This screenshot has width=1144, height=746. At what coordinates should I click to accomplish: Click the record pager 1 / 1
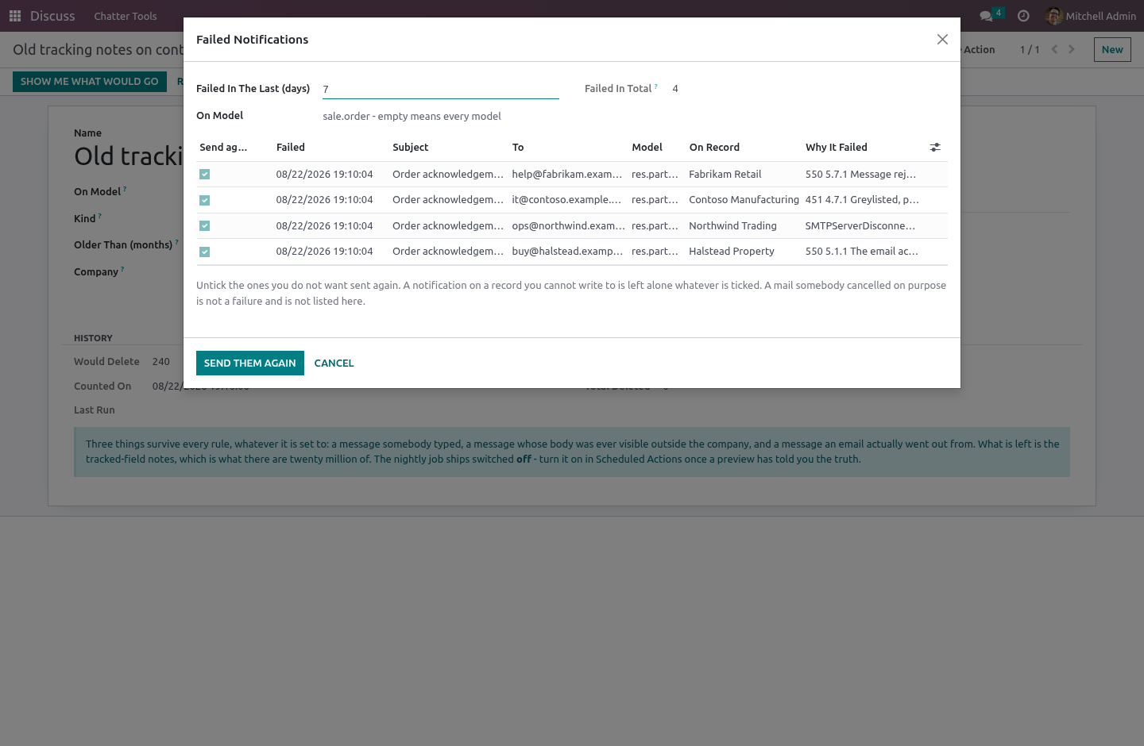point(1030,50)
